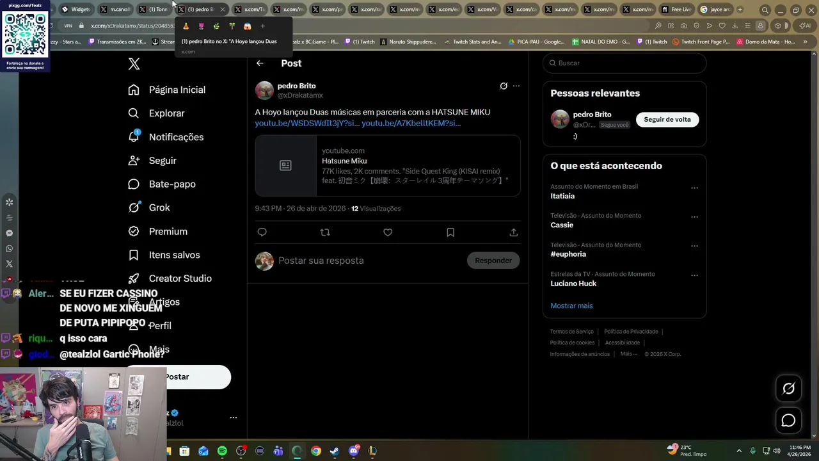Open the second youtu.be/A7KbelltKEM link
Screen dimensions: 819x461
(411, 123)
